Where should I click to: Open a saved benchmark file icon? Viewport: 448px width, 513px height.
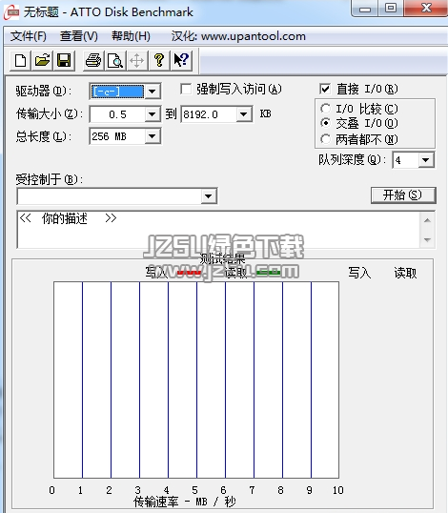tap(42, 60)
